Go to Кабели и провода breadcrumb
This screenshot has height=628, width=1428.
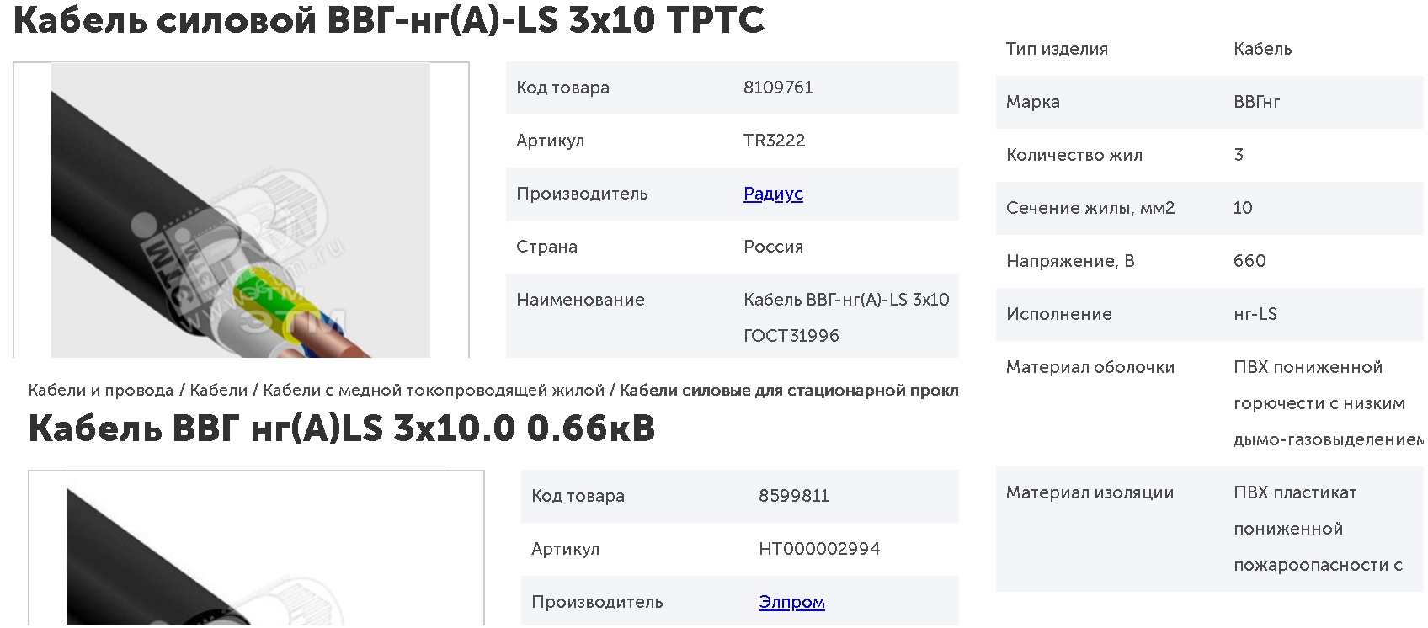coord(101,390)
